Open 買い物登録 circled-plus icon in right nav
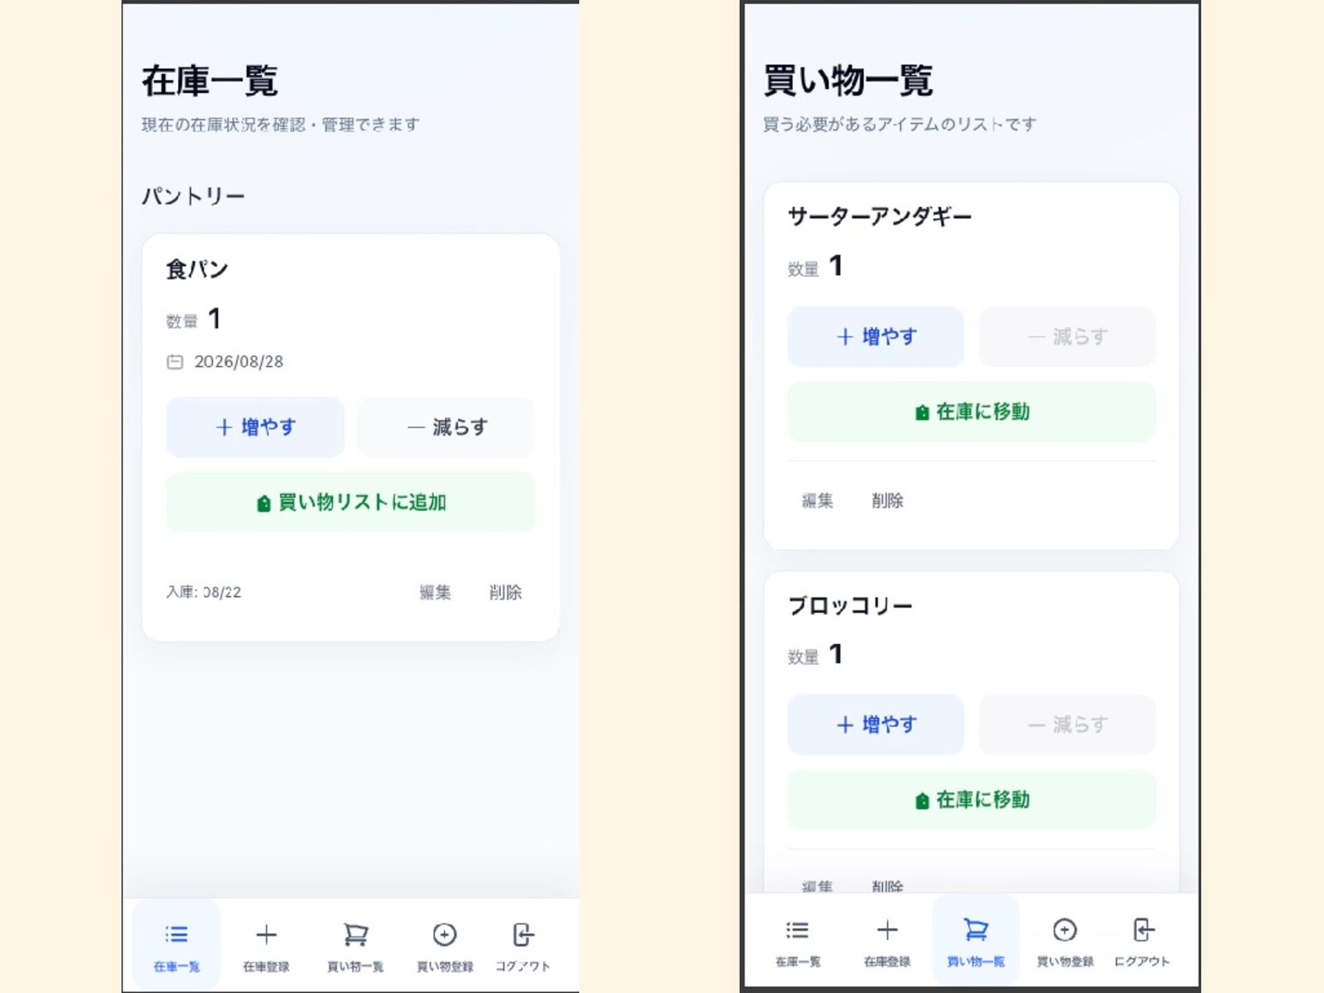The width and height of the screenshot is (1324, 993). pos(1065,930)
